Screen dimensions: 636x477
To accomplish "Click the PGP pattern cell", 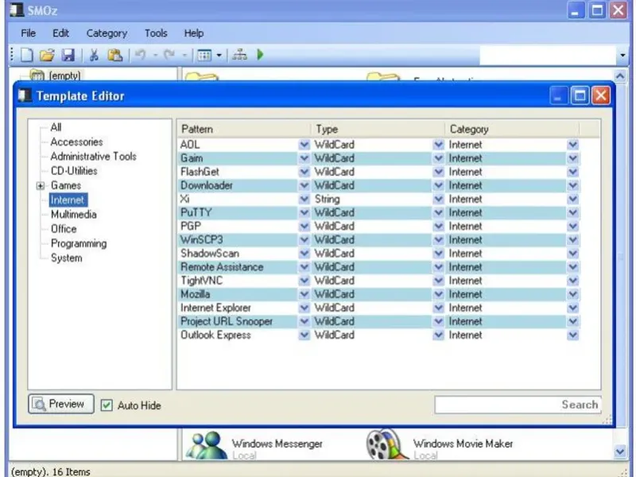I will (x=238, y=227).
